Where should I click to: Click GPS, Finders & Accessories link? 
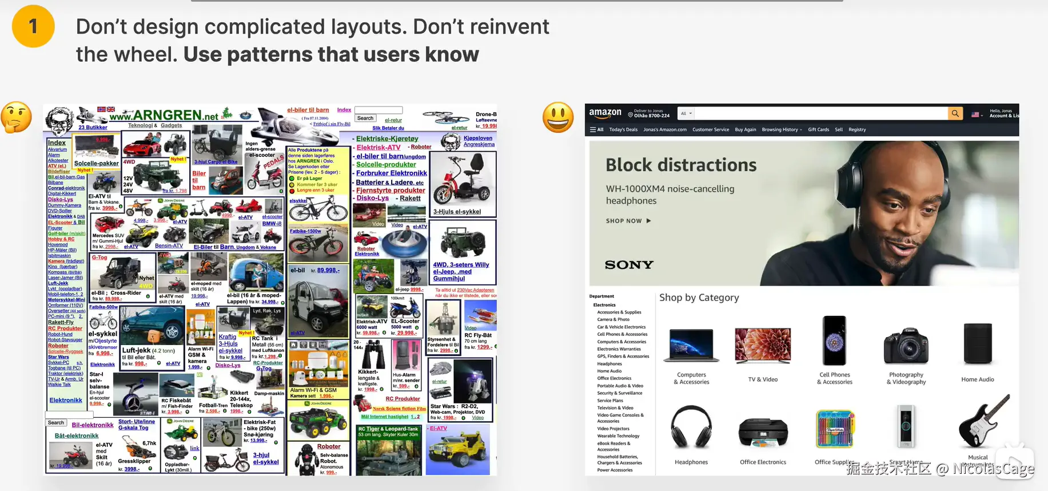623,357
